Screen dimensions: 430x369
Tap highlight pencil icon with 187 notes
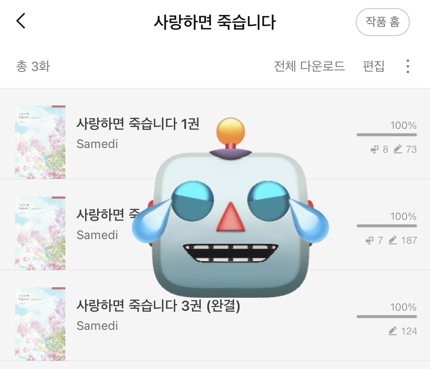(x=392, y=240)
